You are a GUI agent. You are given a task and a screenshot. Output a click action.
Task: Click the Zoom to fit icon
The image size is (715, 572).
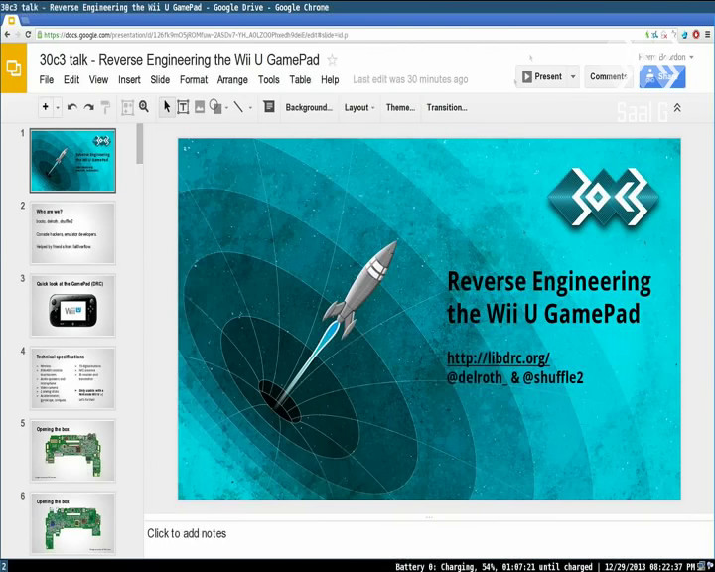pos(127,107)
